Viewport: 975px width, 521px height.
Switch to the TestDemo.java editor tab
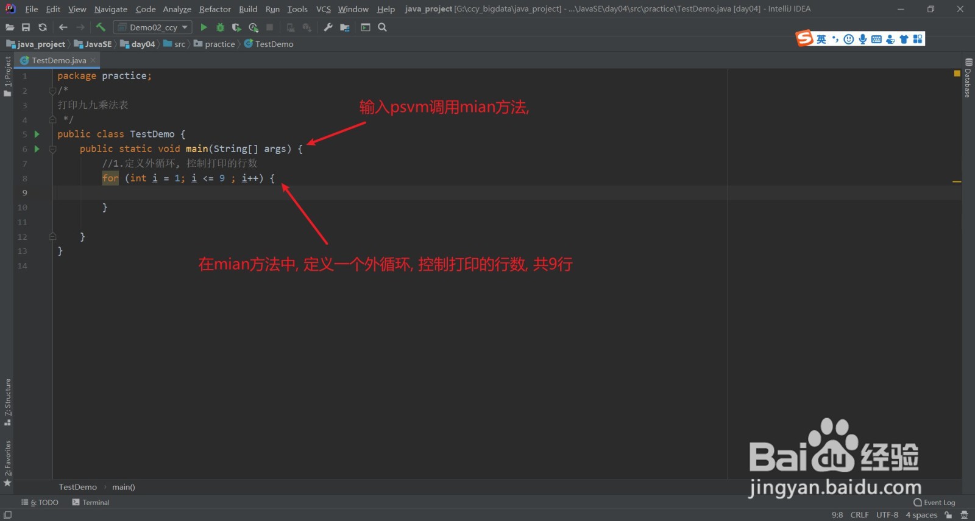coord(58,60)
